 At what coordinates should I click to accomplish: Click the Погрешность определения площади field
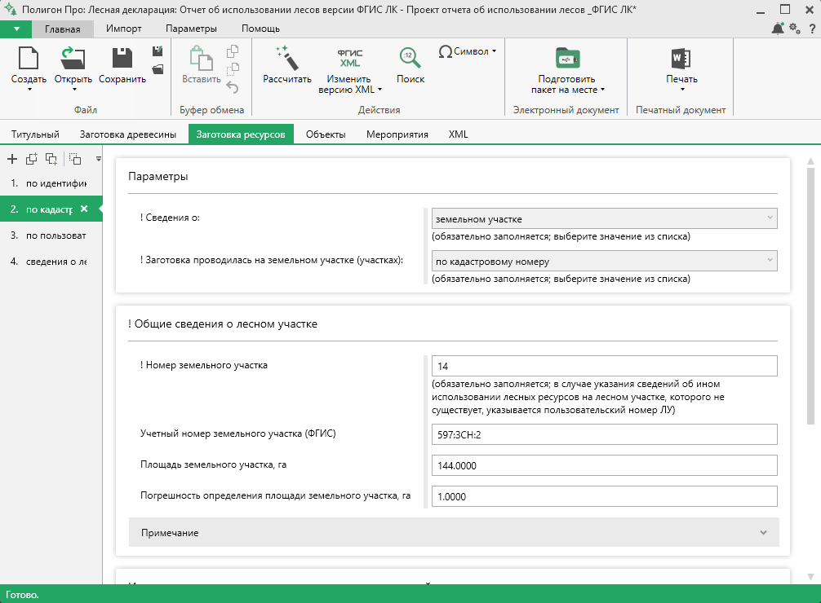[604, 496]
